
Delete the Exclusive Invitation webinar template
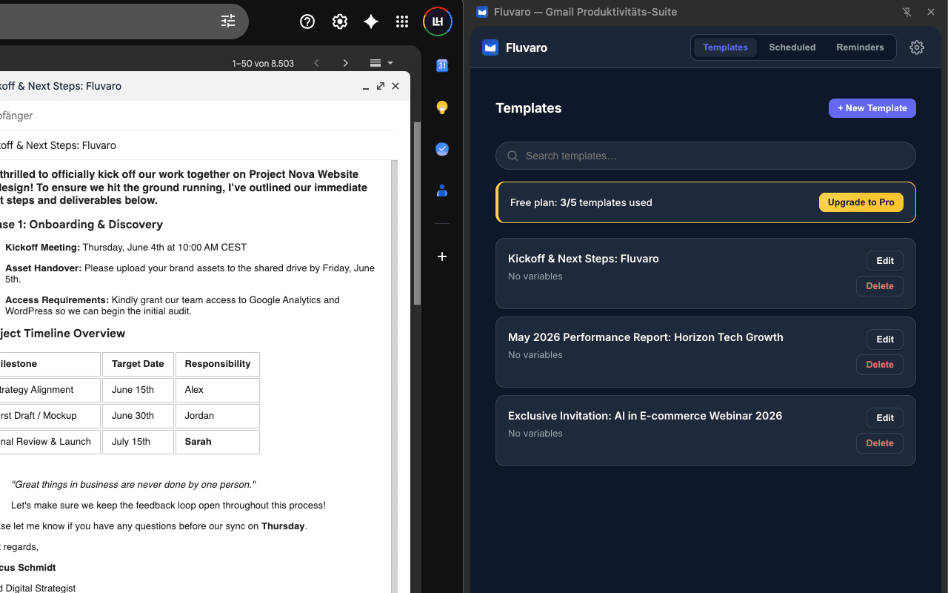(880, 443)
